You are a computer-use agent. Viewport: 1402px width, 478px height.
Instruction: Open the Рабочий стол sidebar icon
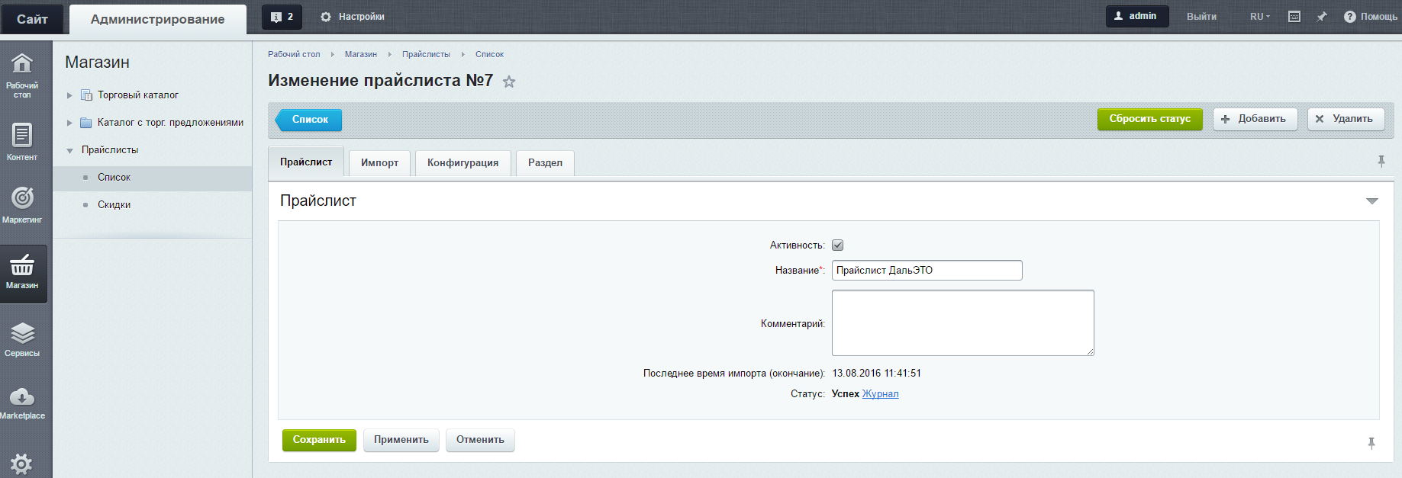click(x=22, y=73)
